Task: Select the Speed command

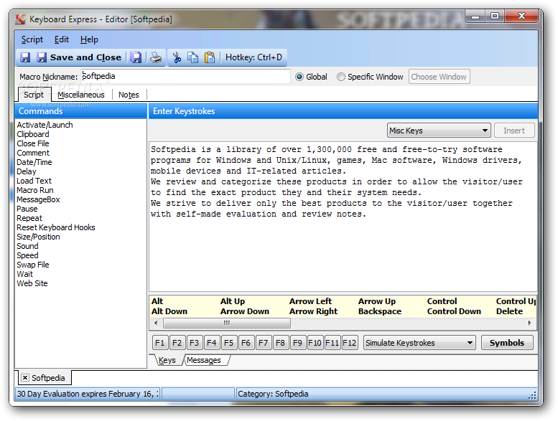Action: coord(27,255)
